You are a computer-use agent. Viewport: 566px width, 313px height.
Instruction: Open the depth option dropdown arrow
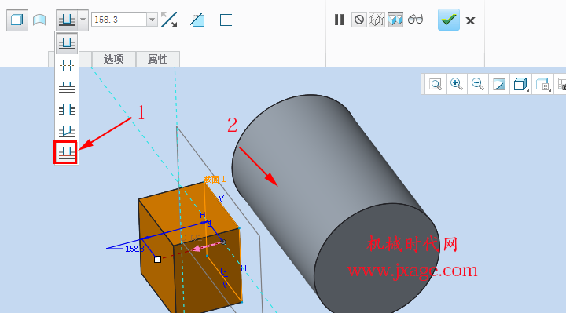click(x=83, y=20)
